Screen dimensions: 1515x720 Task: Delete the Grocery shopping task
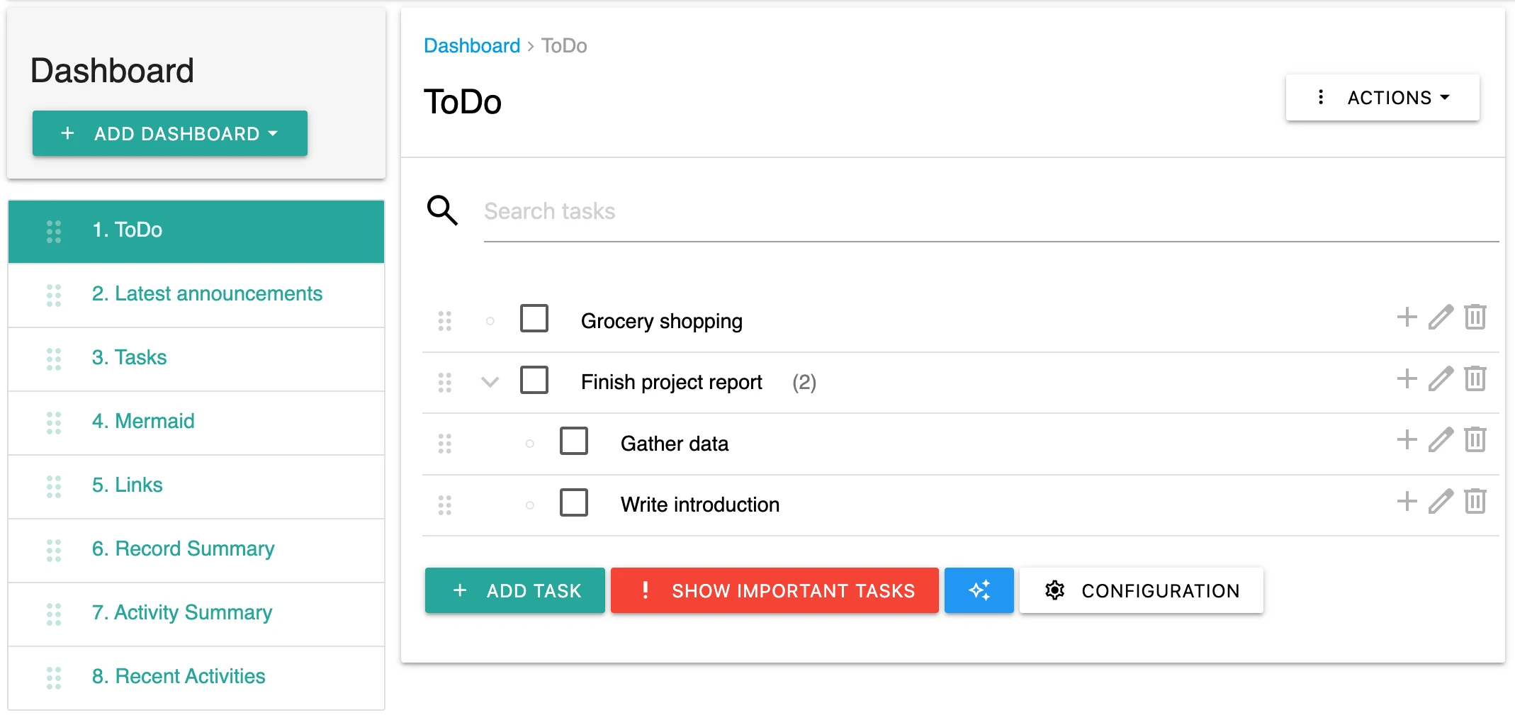(1475, 317)
